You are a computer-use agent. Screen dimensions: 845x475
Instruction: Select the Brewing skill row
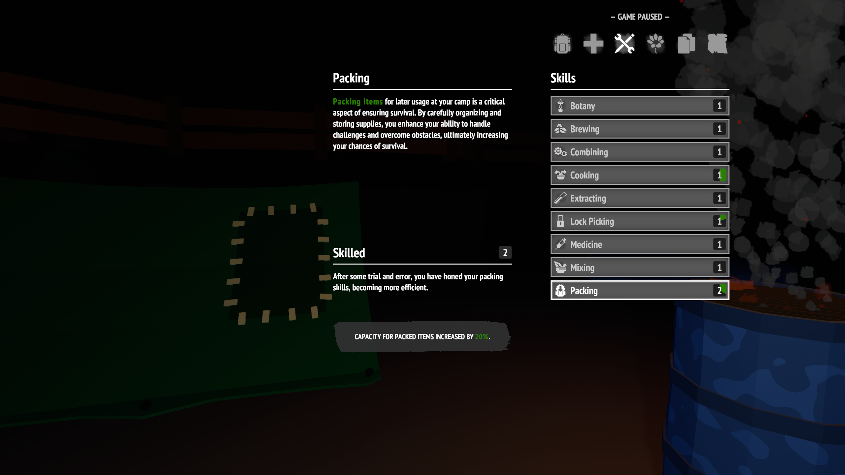640,129
